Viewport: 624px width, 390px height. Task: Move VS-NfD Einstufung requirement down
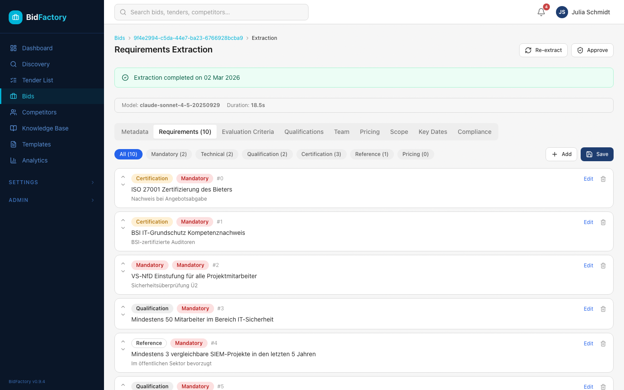tap(123, 271)
